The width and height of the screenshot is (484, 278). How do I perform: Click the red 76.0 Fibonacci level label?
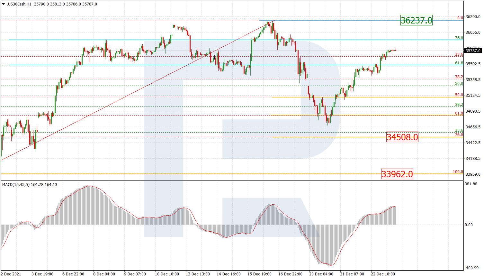[x=459, y=135]
